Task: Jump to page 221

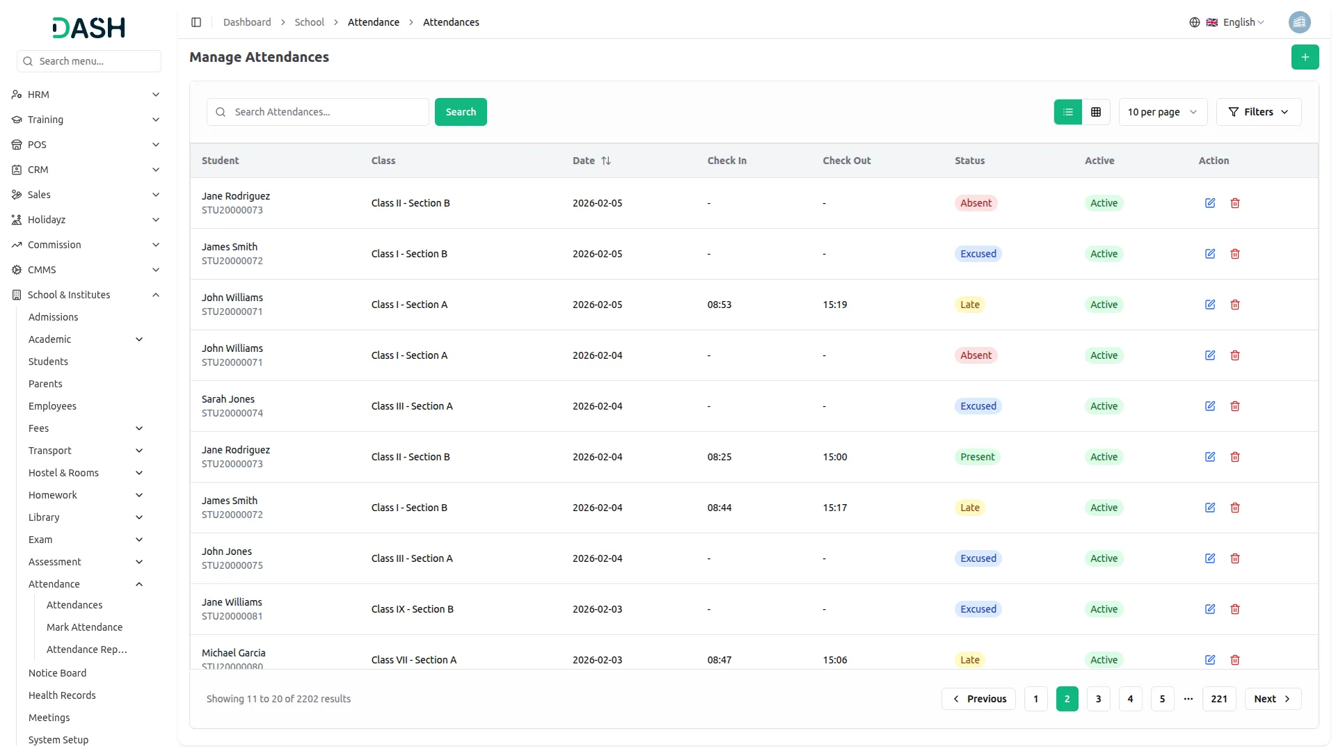Action: (1219, 699)
